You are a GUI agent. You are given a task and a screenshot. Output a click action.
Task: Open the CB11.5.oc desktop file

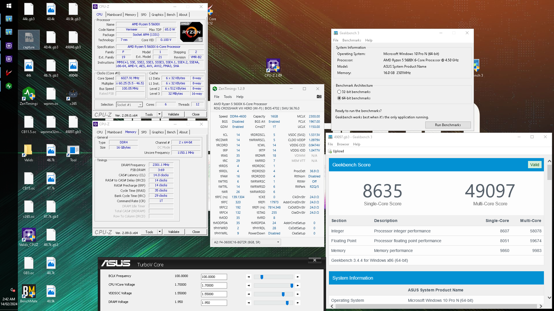click(x=29, y=125)
